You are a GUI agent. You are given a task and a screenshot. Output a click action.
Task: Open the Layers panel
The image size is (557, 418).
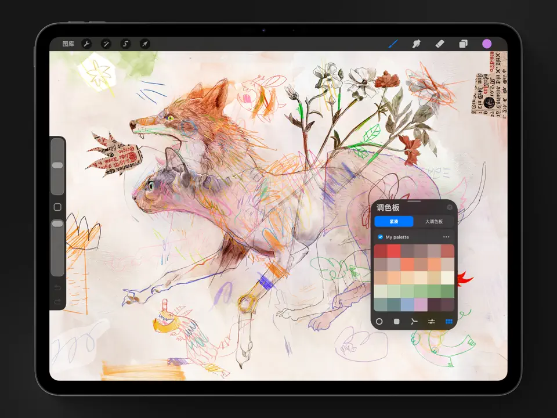463,44
